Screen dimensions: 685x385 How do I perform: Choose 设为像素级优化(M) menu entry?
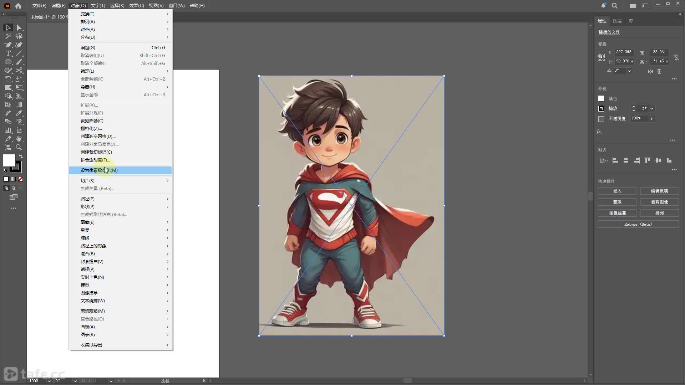120,170
